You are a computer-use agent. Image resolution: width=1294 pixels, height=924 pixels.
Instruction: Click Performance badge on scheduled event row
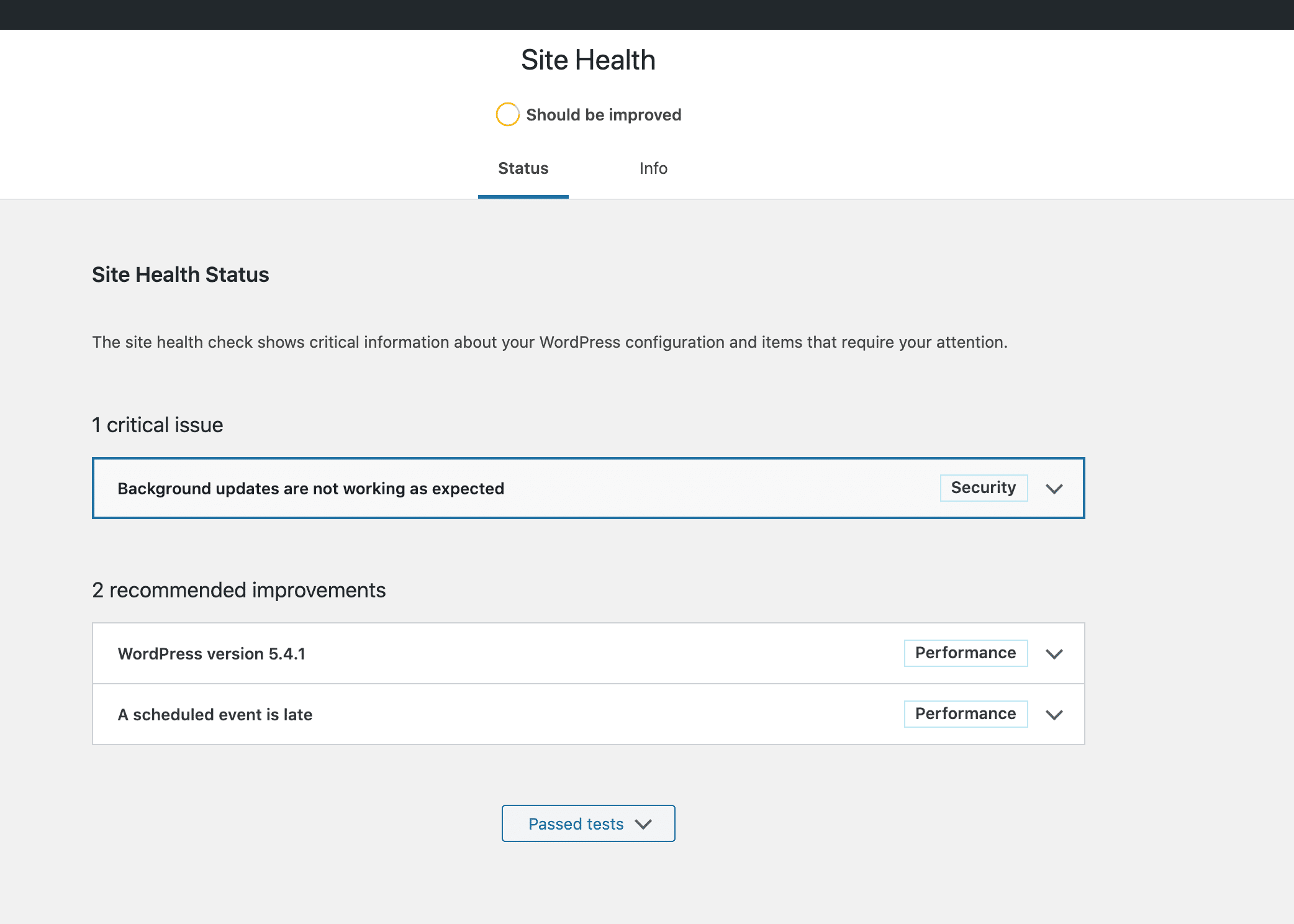(965, 714)
